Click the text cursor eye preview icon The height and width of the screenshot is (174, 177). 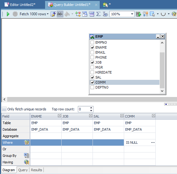pyautogui.click(x=105, y=14)
